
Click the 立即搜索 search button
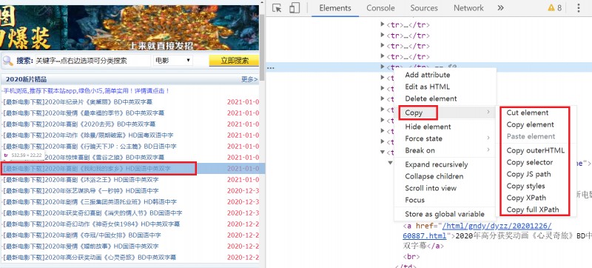tap(235, 61)
